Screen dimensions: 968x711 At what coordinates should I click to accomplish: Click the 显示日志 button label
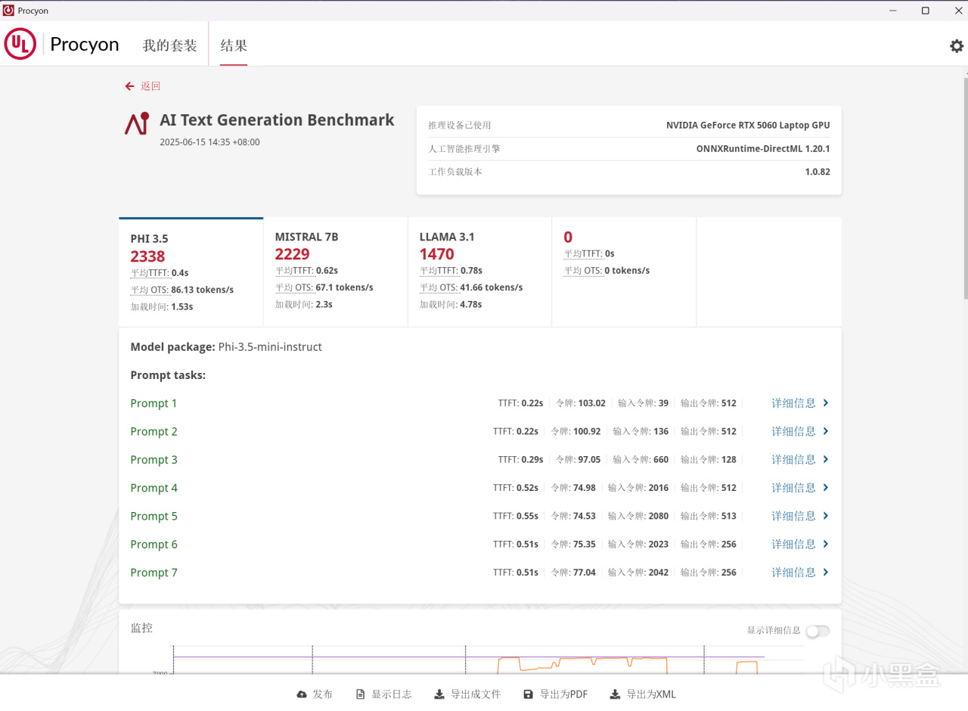[392, 694]
